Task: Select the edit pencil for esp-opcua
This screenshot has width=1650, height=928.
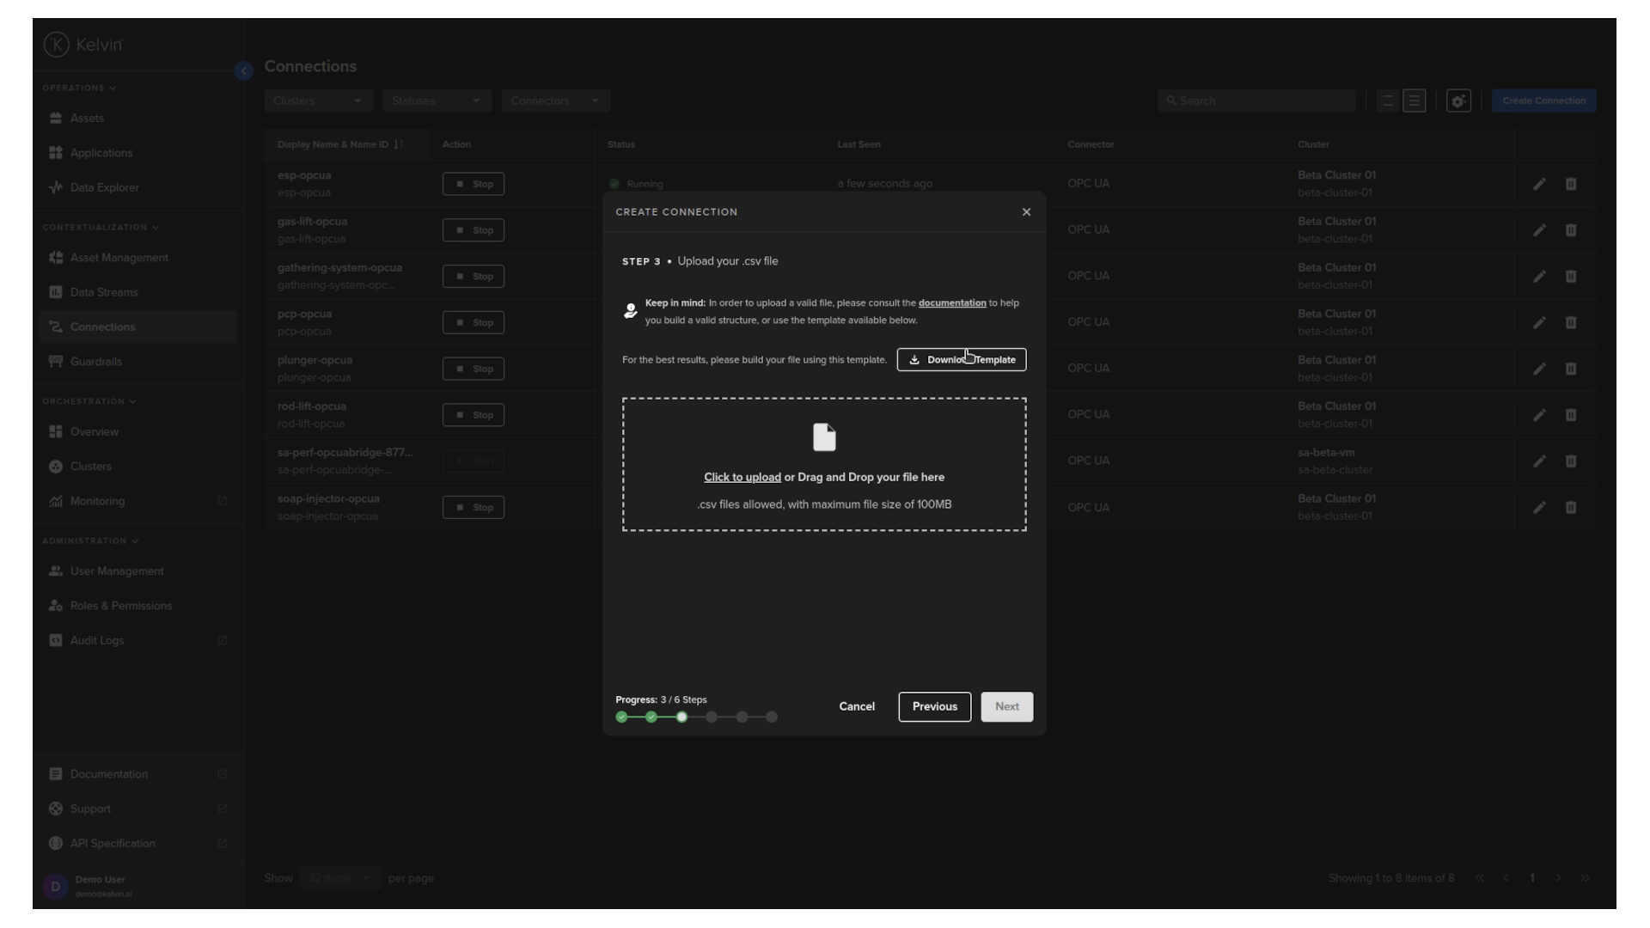Action: (1538, 184)
